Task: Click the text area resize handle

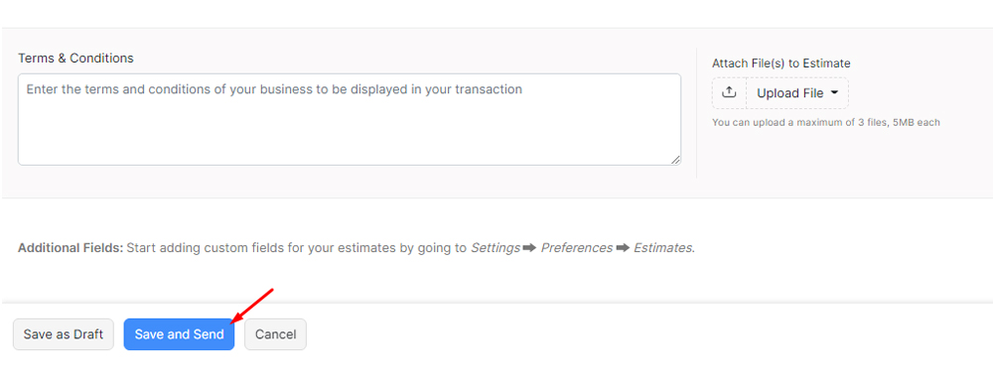Action: 675,160
